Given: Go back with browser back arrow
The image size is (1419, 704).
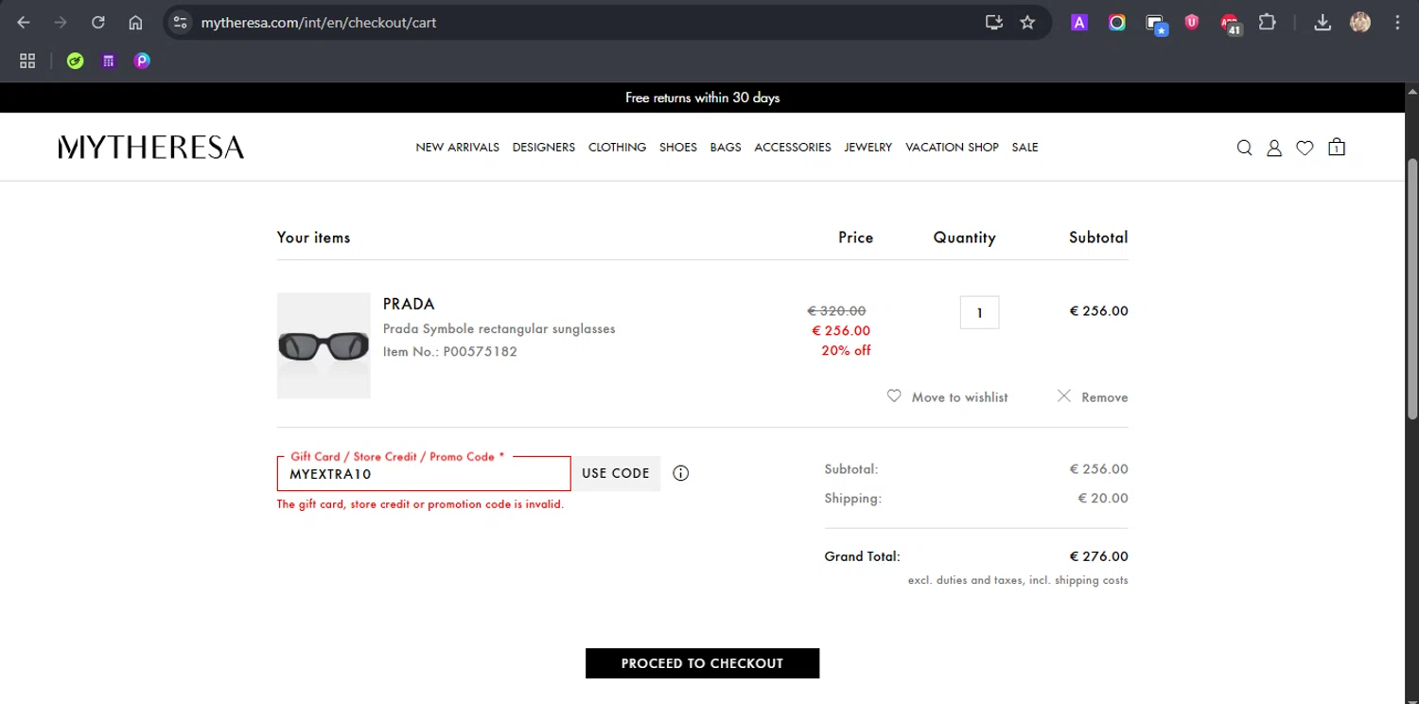Looking at the screenshot, I should (24, 23).
